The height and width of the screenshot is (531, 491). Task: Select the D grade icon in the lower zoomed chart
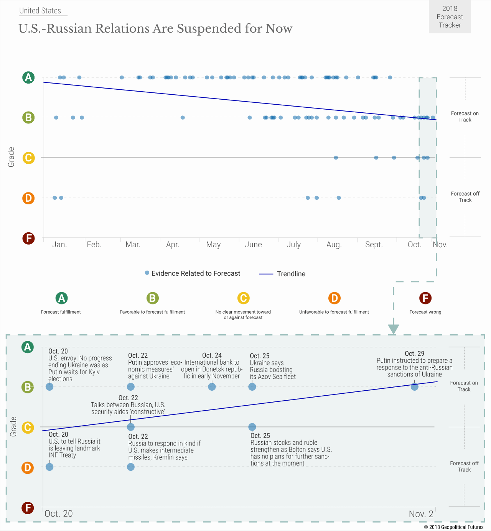click(x=27, y=467)
